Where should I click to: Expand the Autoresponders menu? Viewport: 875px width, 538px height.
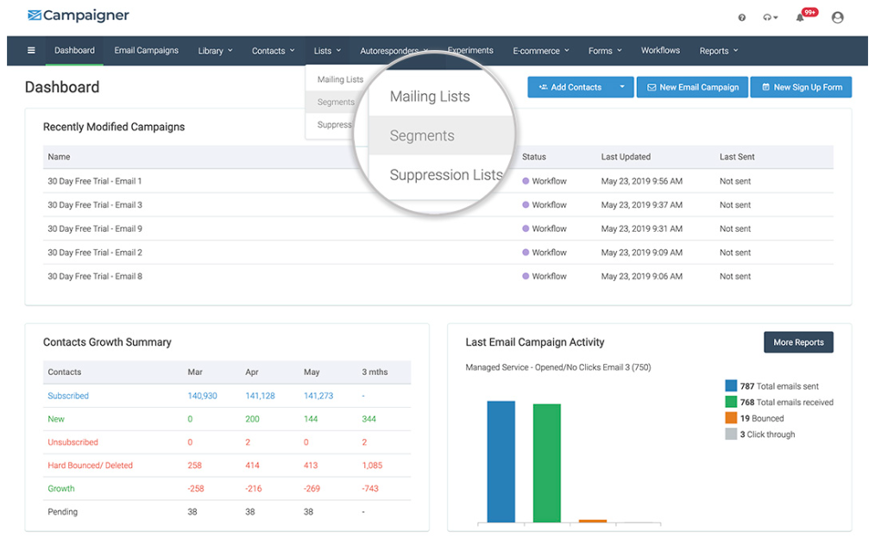(394, 51)
